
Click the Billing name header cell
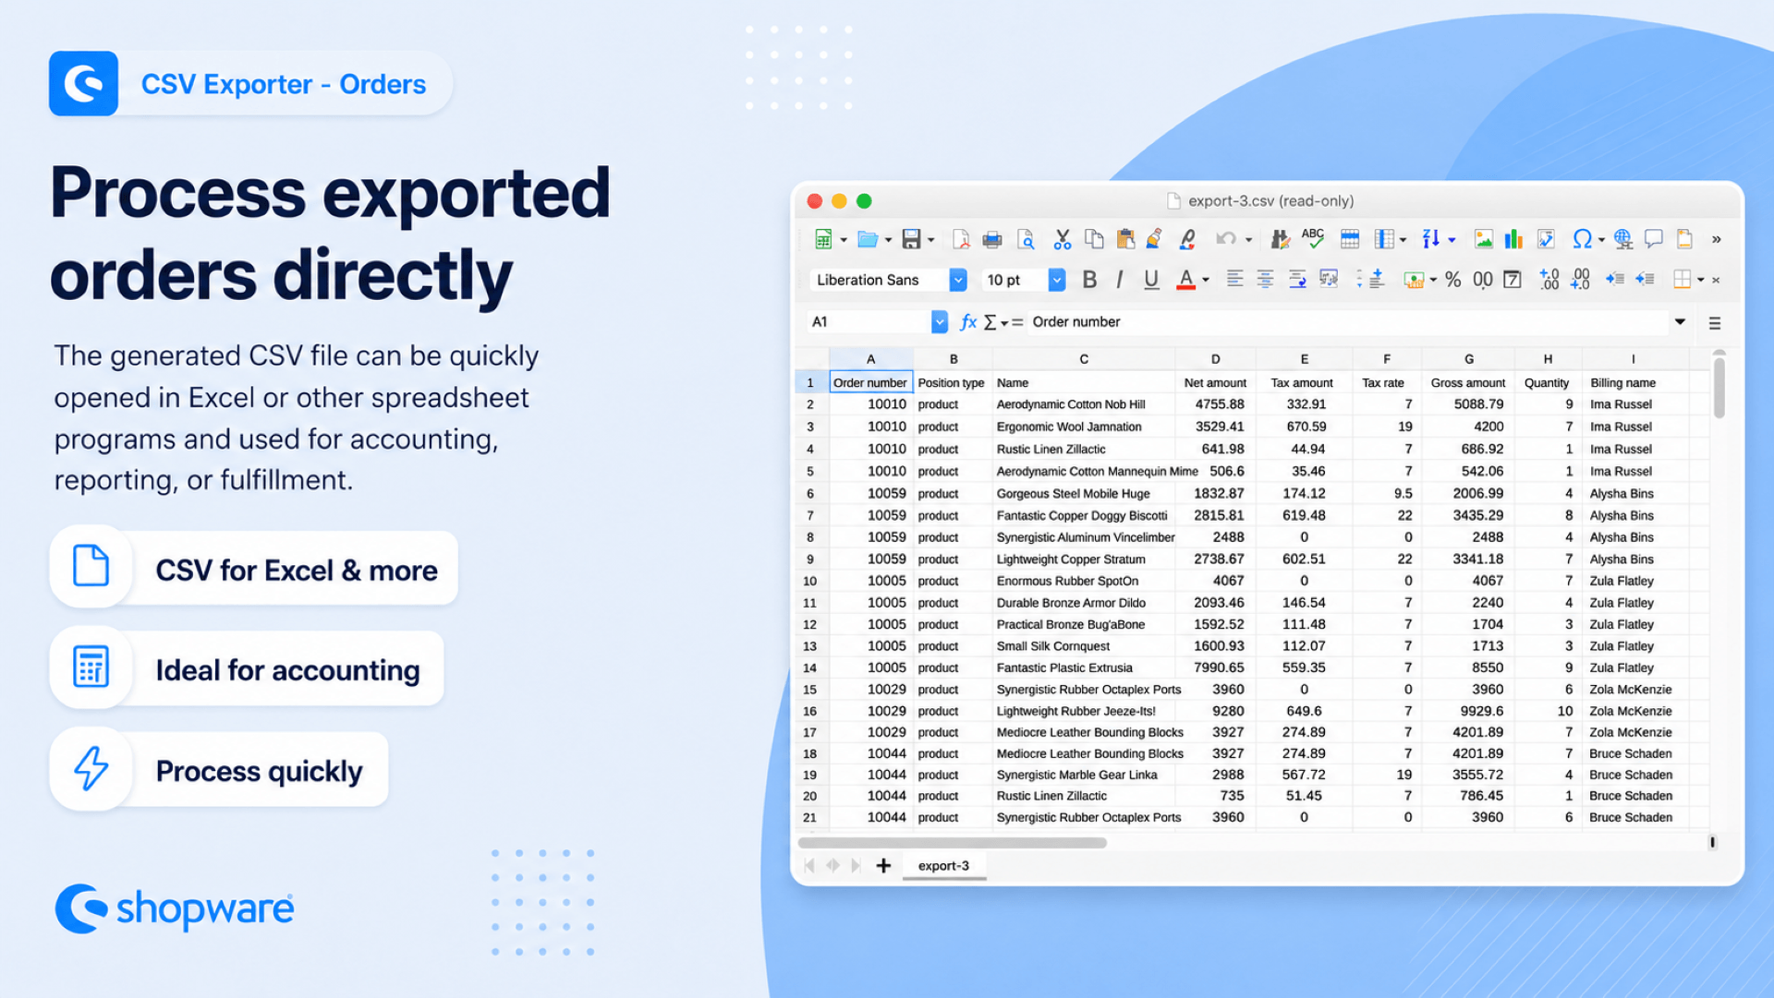point(1634,382)
